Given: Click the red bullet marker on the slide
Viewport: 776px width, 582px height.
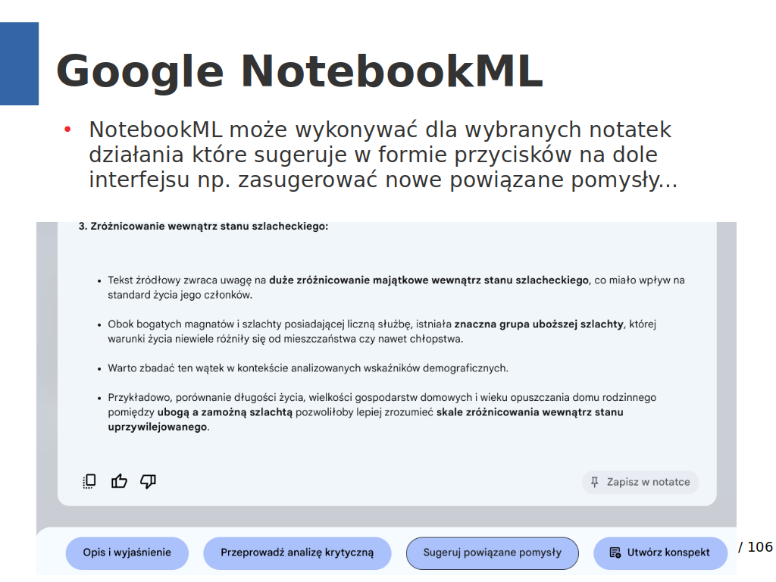Looking at the screenshot, I should (67, 130).
